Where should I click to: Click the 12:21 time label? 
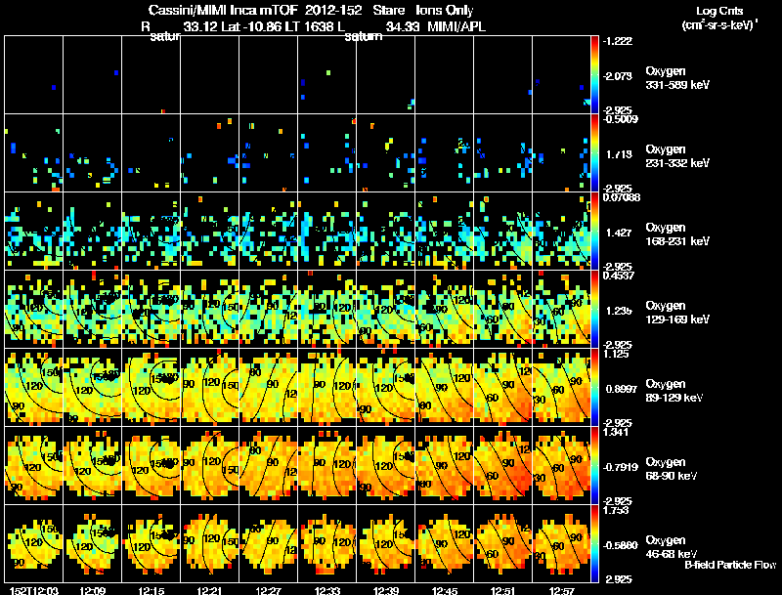[209, 590]
